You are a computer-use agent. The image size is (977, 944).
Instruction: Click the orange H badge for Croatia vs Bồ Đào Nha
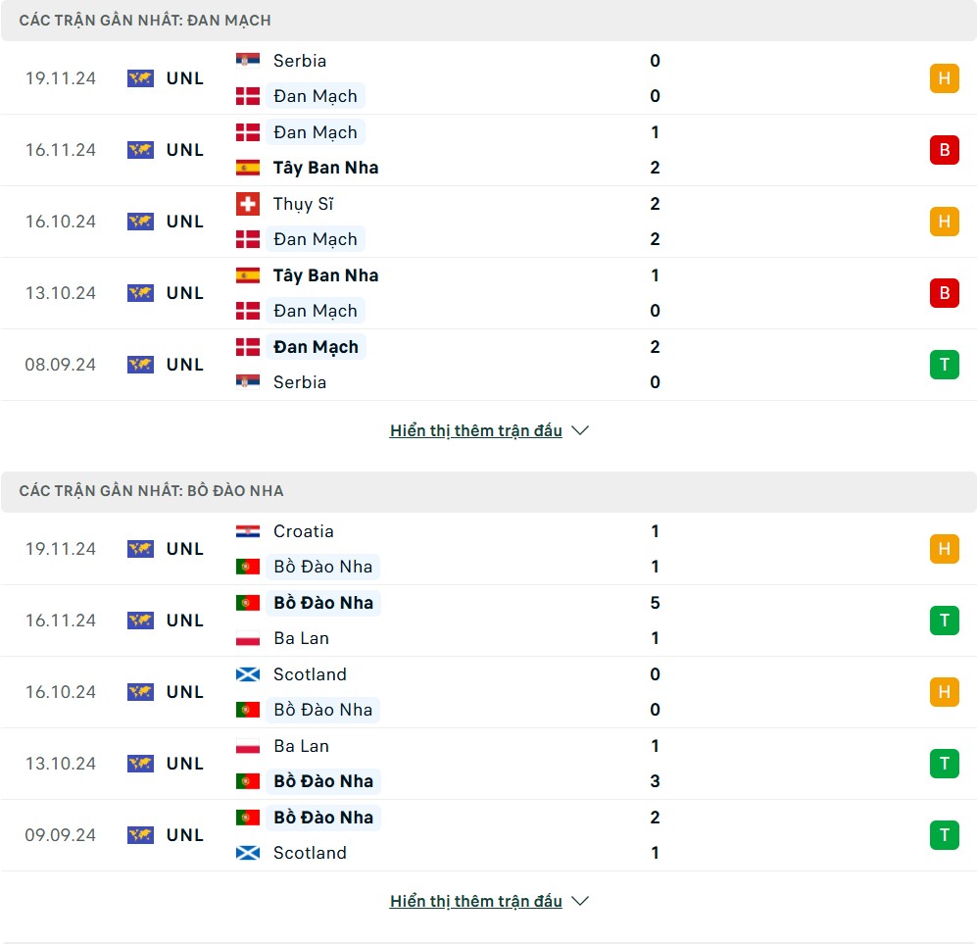pos(944,549)
